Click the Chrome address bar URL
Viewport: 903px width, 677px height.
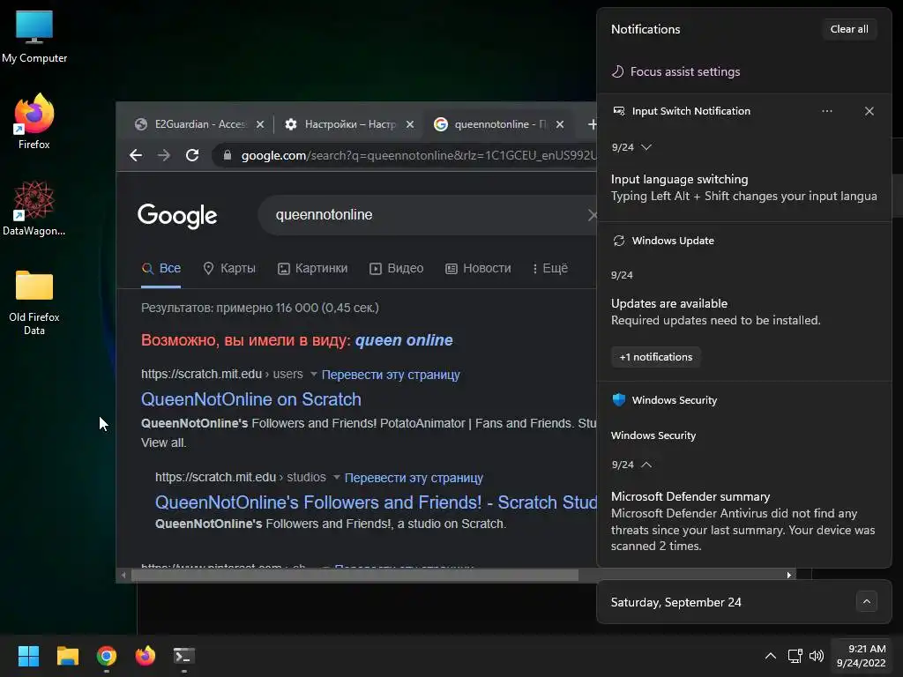(419, 155)
